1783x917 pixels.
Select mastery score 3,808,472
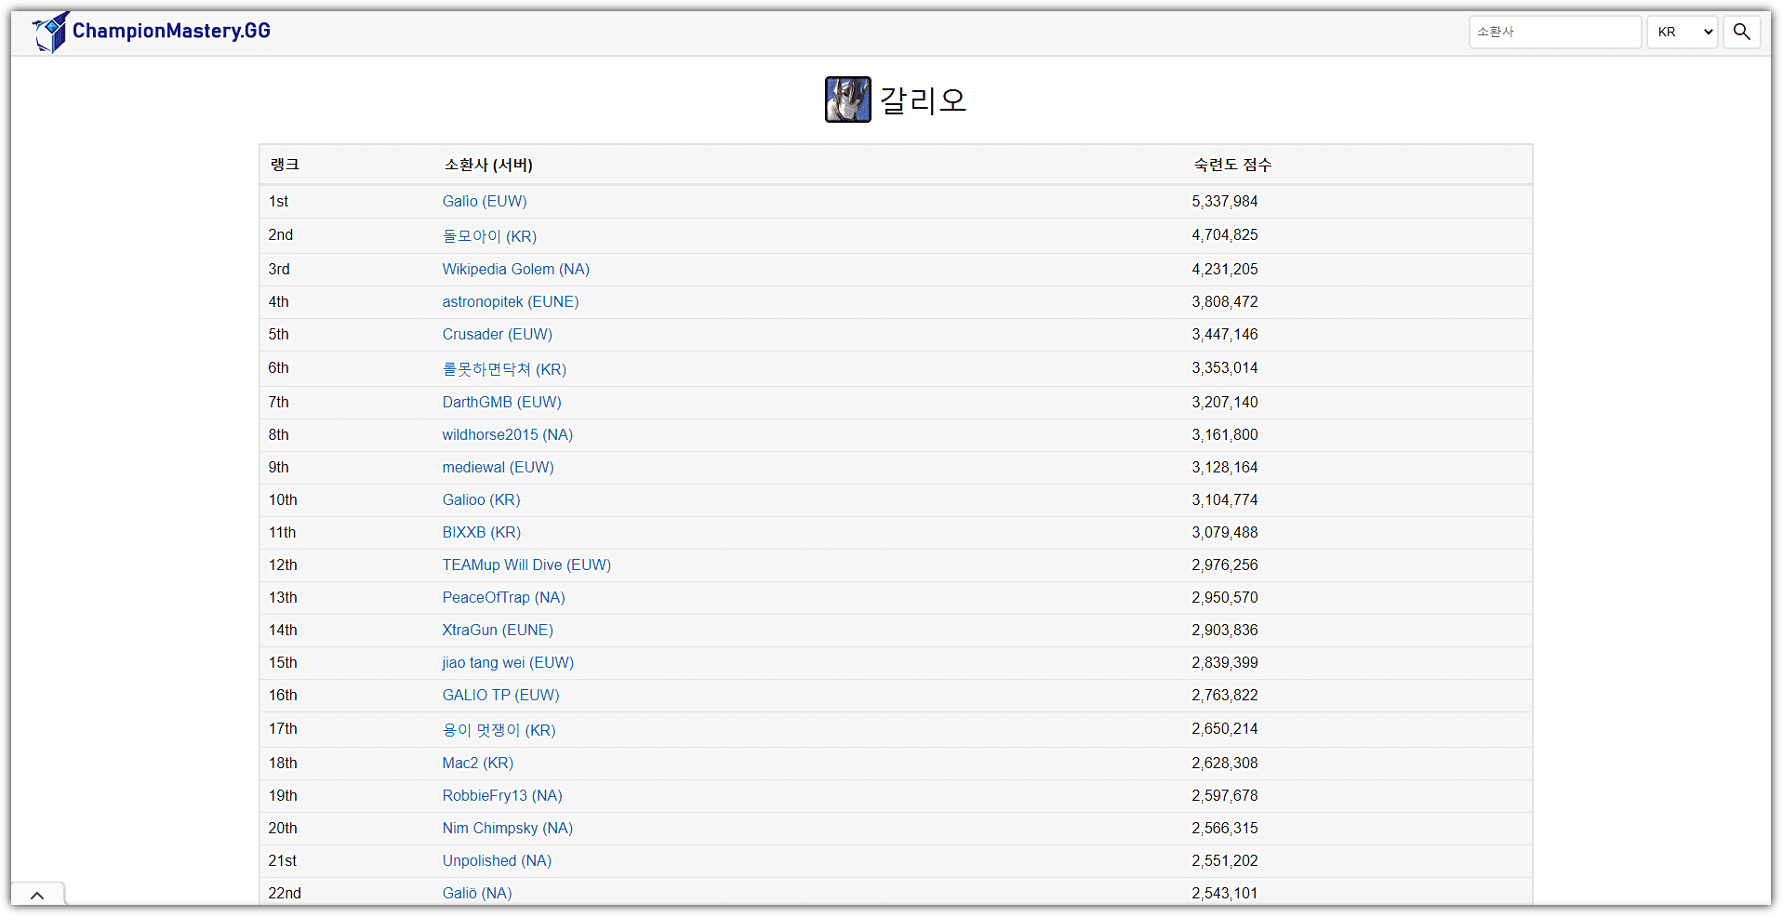coord(1225,301)
